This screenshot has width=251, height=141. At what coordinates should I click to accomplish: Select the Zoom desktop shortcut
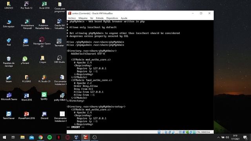25,42
